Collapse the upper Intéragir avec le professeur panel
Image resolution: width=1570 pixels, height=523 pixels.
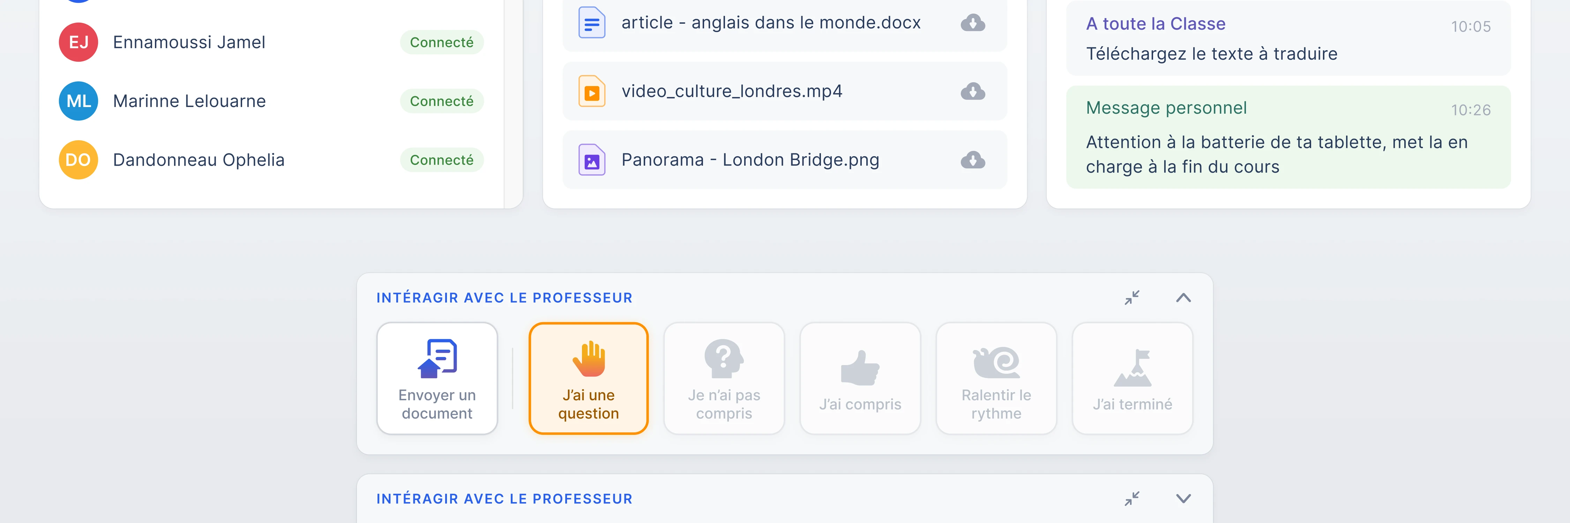(x=1183, y=298)
